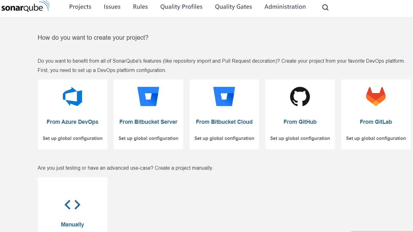The height and width of the screenshot is (232, 413).
Task: Open Quality Gates section
Action: click(x=233, y=7)
